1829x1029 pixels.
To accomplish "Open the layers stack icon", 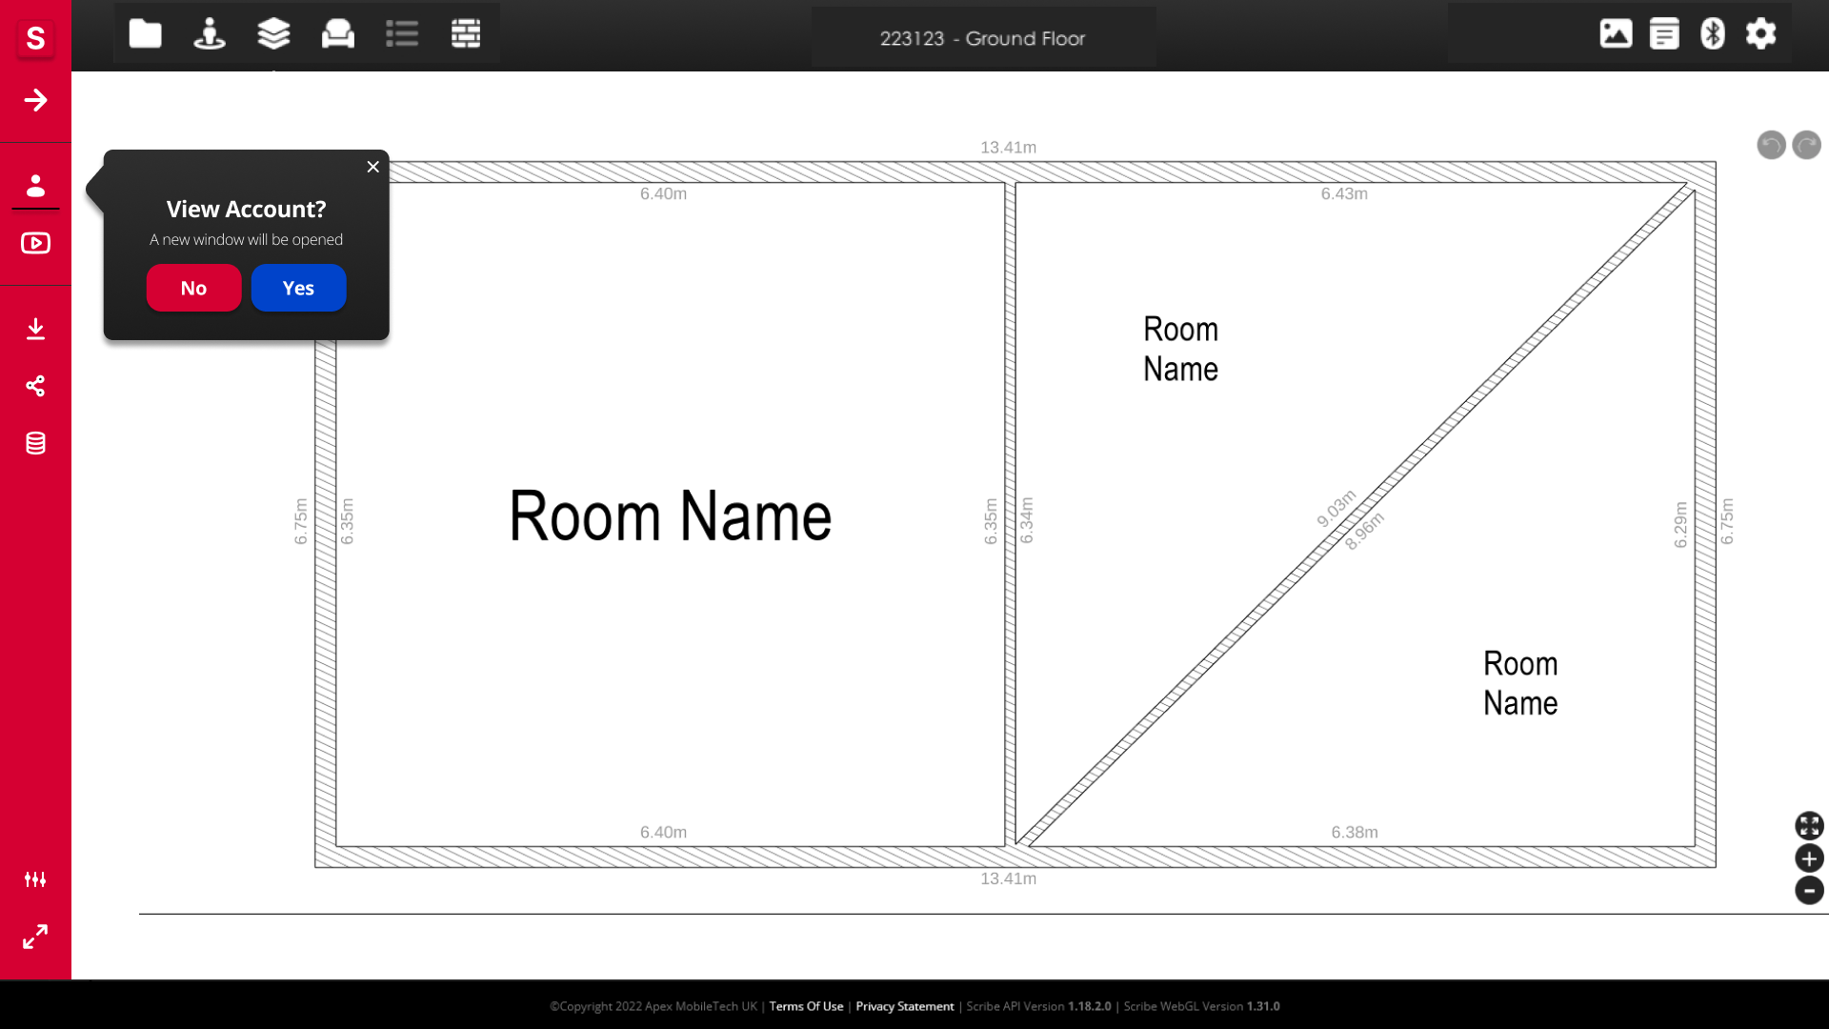I will [273, 33].
